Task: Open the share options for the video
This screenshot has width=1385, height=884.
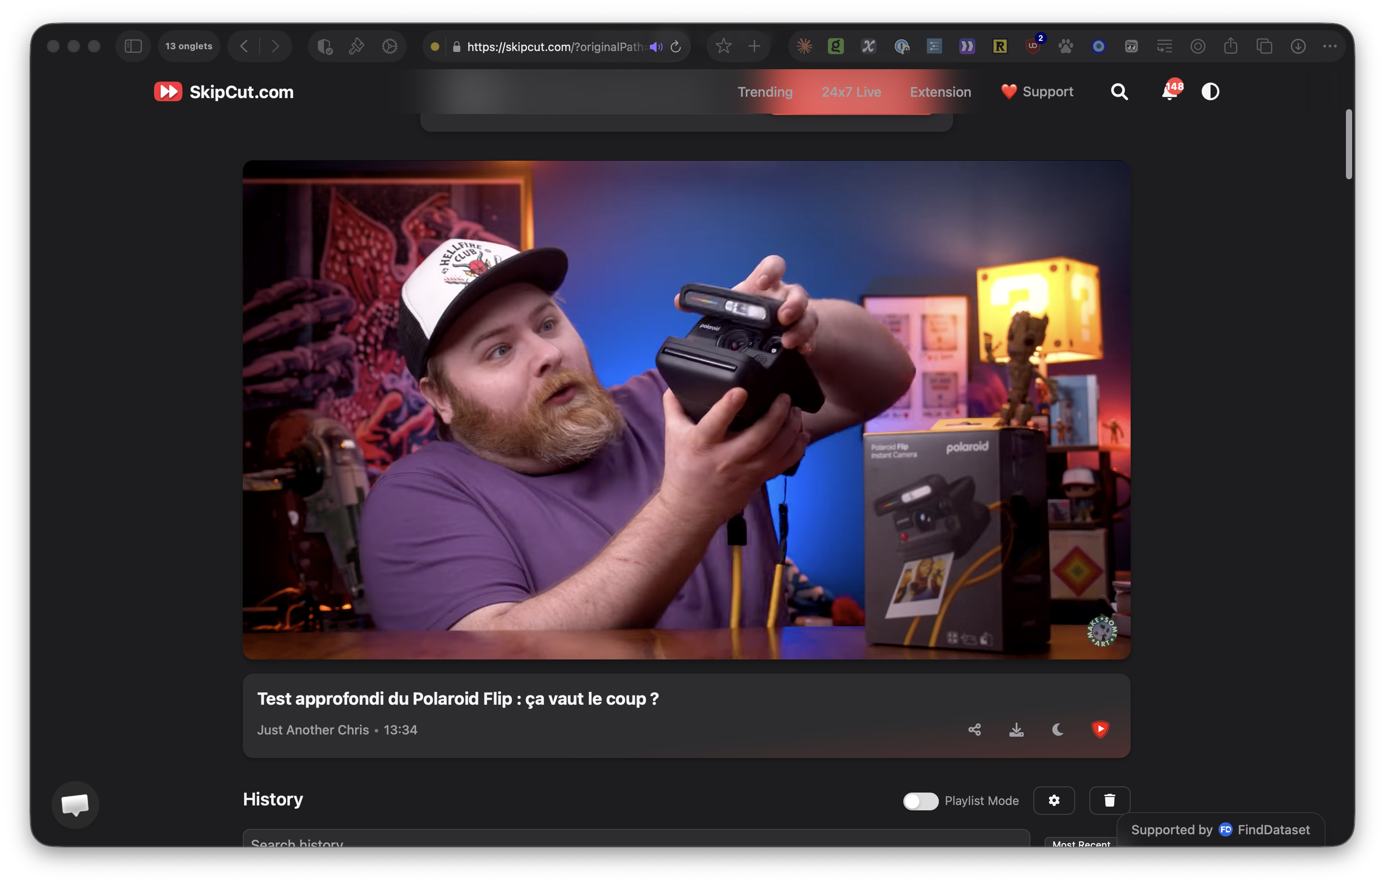Action: point(974,730)
